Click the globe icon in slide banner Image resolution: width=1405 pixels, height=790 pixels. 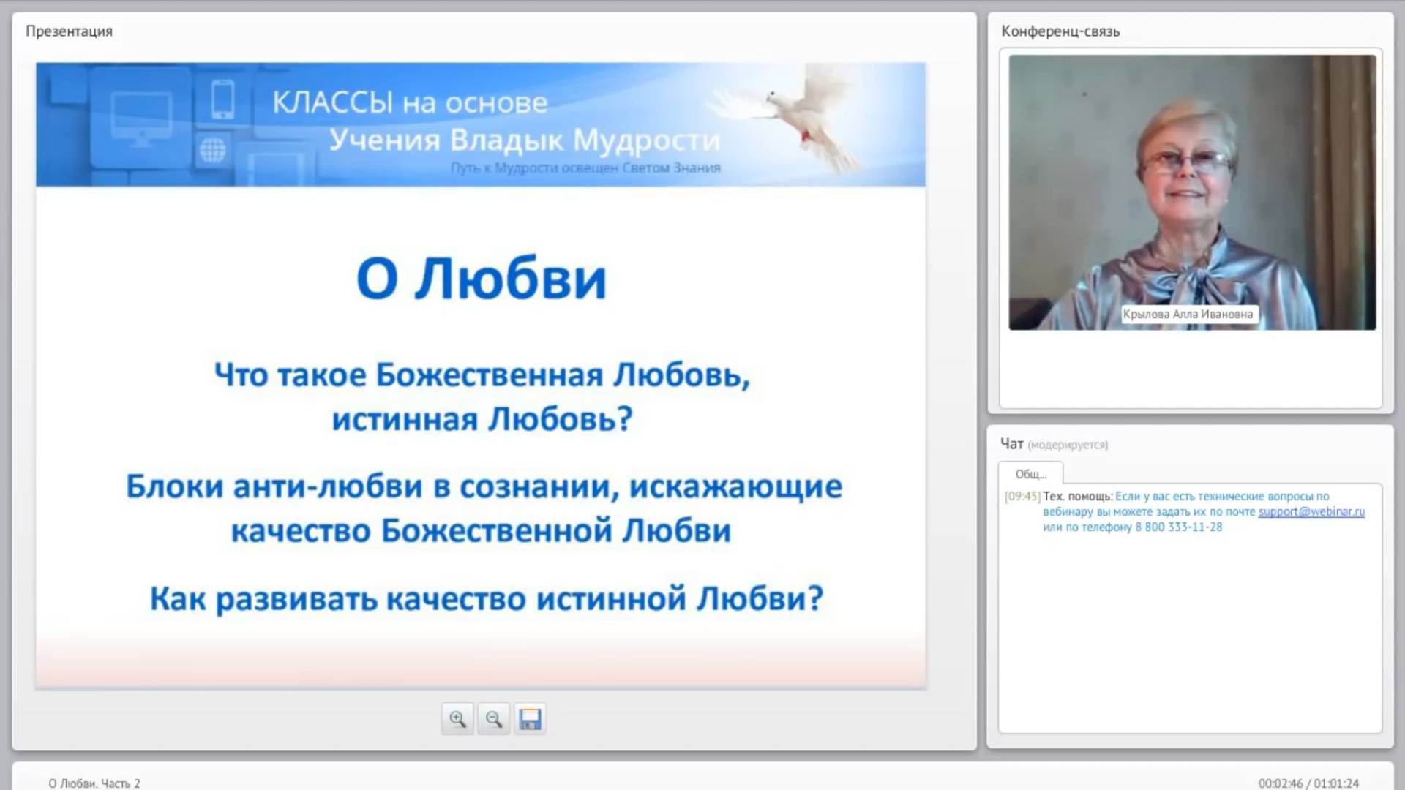(x=212, y=151)
